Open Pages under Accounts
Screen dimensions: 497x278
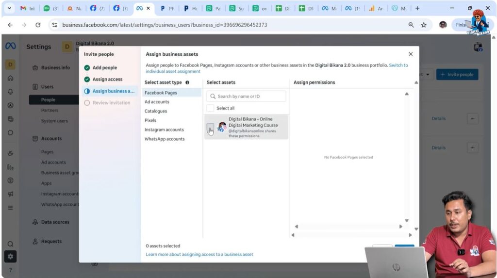coord(47,152)
